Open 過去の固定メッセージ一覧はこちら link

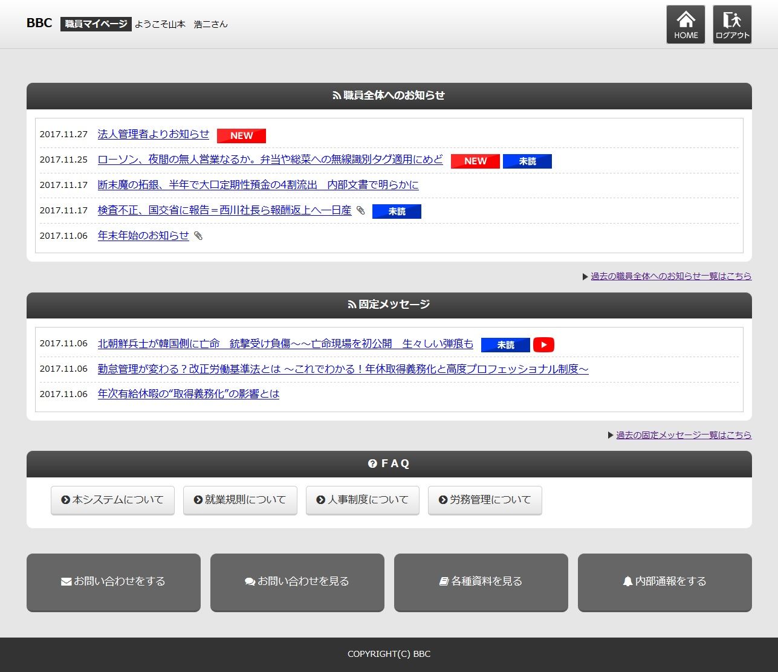(x=684, y=435)
